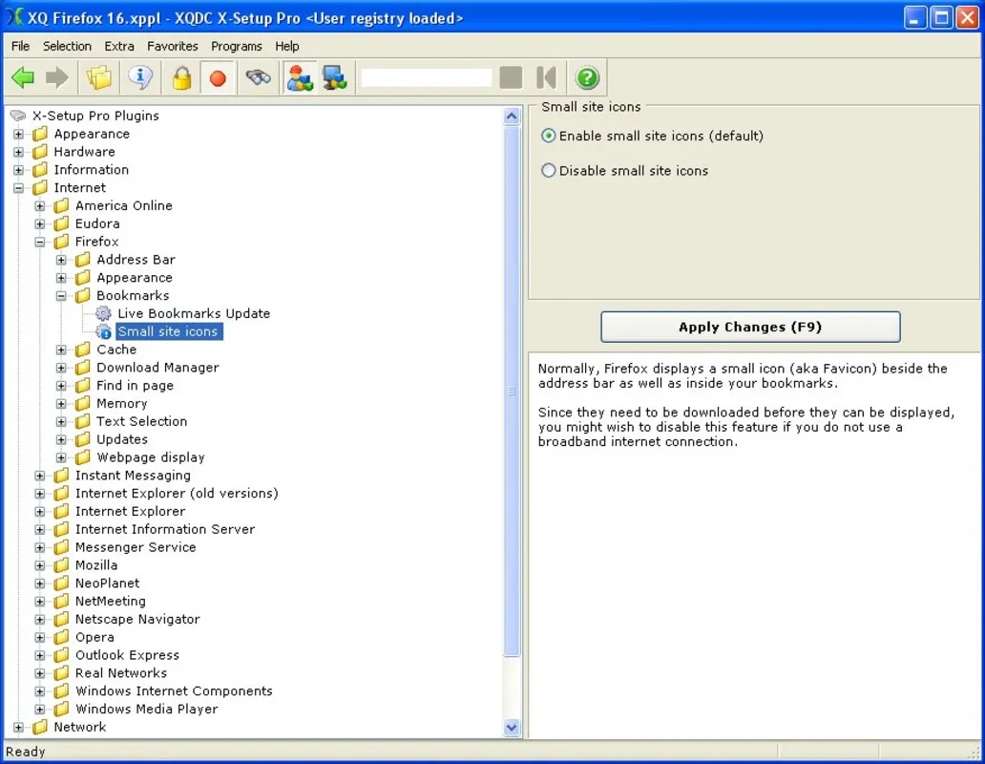Expand the Internet Explorer (old versions) node

[39, 494]
